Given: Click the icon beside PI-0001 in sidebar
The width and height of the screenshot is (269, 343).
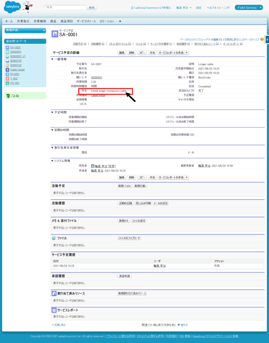Looking at the screenshot, I should [7, 74].
